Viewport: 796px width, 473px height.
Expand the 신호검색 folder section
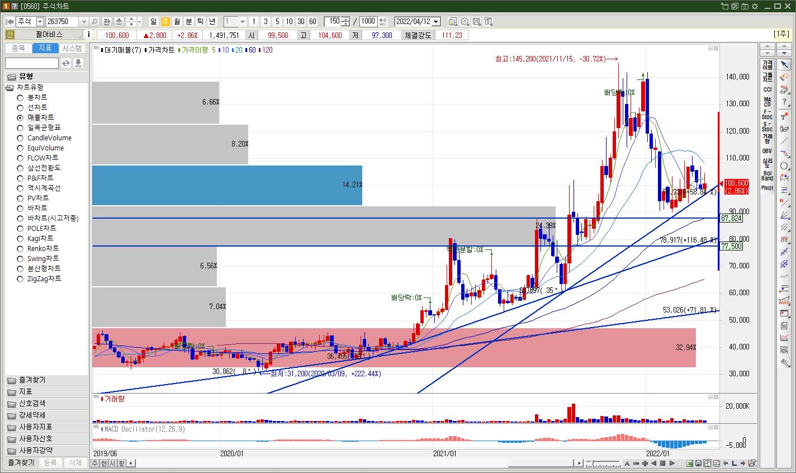[x=47, y=403]
